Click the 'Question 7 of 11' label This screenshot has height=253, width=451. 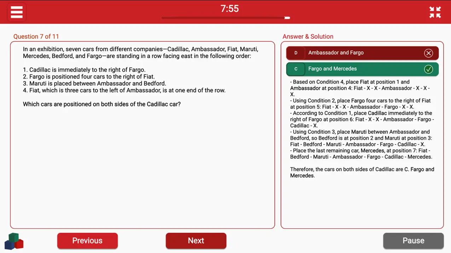point(36,37)
